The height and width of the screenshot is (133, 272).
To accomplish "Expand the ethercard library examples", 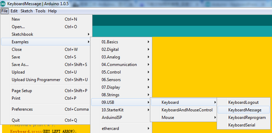I will [121, 129].
